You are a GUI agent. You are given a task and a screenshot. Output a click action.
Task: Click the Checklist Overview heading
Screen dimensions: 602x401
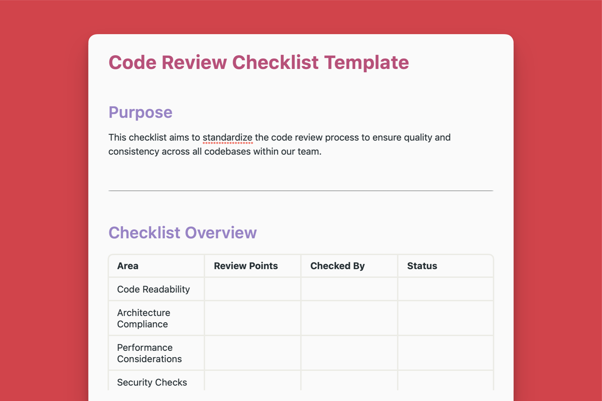tap(182, 233)
